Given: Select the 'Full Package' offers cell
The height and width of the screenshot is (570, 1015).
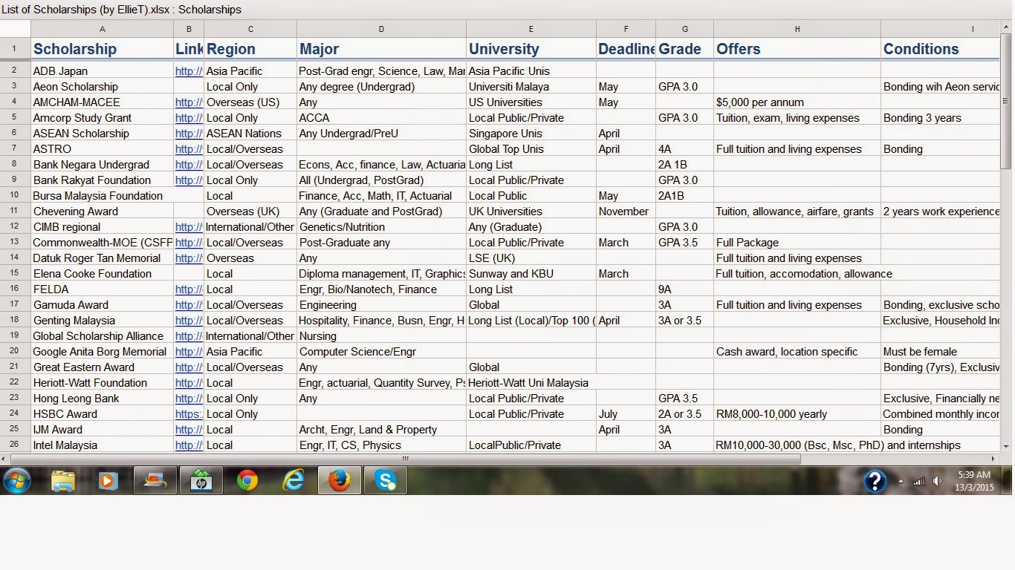Looking at the screenshot, I should [797, 243].
